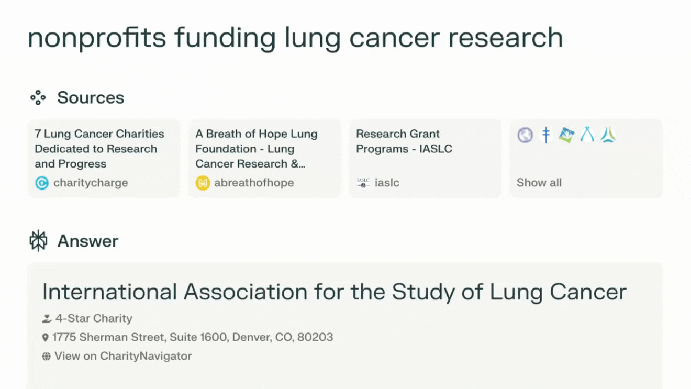The image size is (691, 389).
Task: Click the hand icon beside 4-Star Charity
Action: point(47,318)
